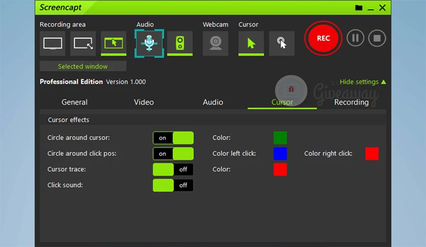This screenshot has width=426, height=247.
Task: Toggle cursor click highlight icon
Action: [282, 43]
